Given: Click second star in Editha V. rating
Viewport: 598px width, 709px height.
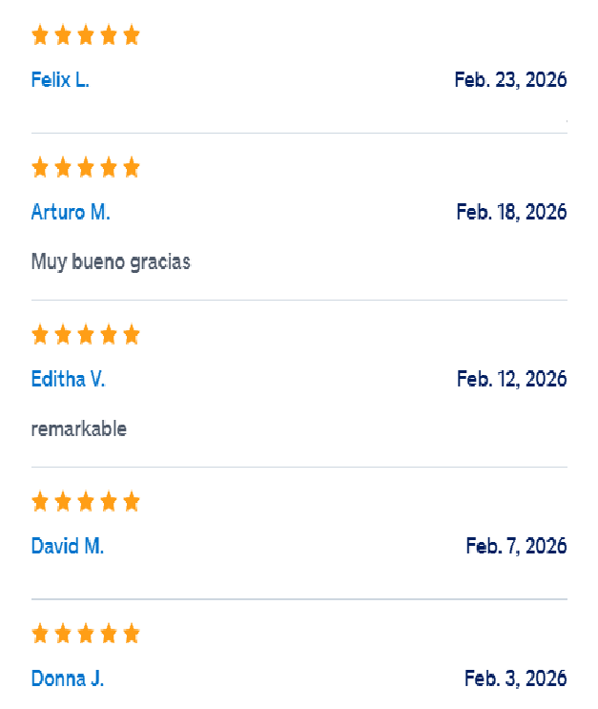Looking at the screenshot, I should (63, 335).
